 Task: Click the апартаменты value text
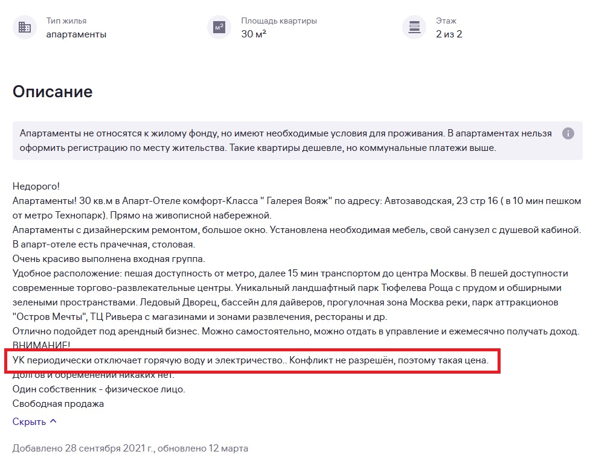pyautogui.click(x=76, y=34)
